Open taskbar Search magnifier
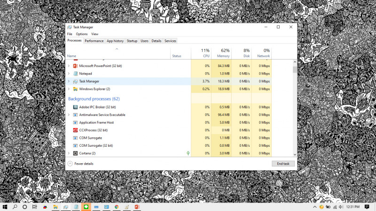The height and width of the screenshot is (211, 376). click(x=15, y=207)
